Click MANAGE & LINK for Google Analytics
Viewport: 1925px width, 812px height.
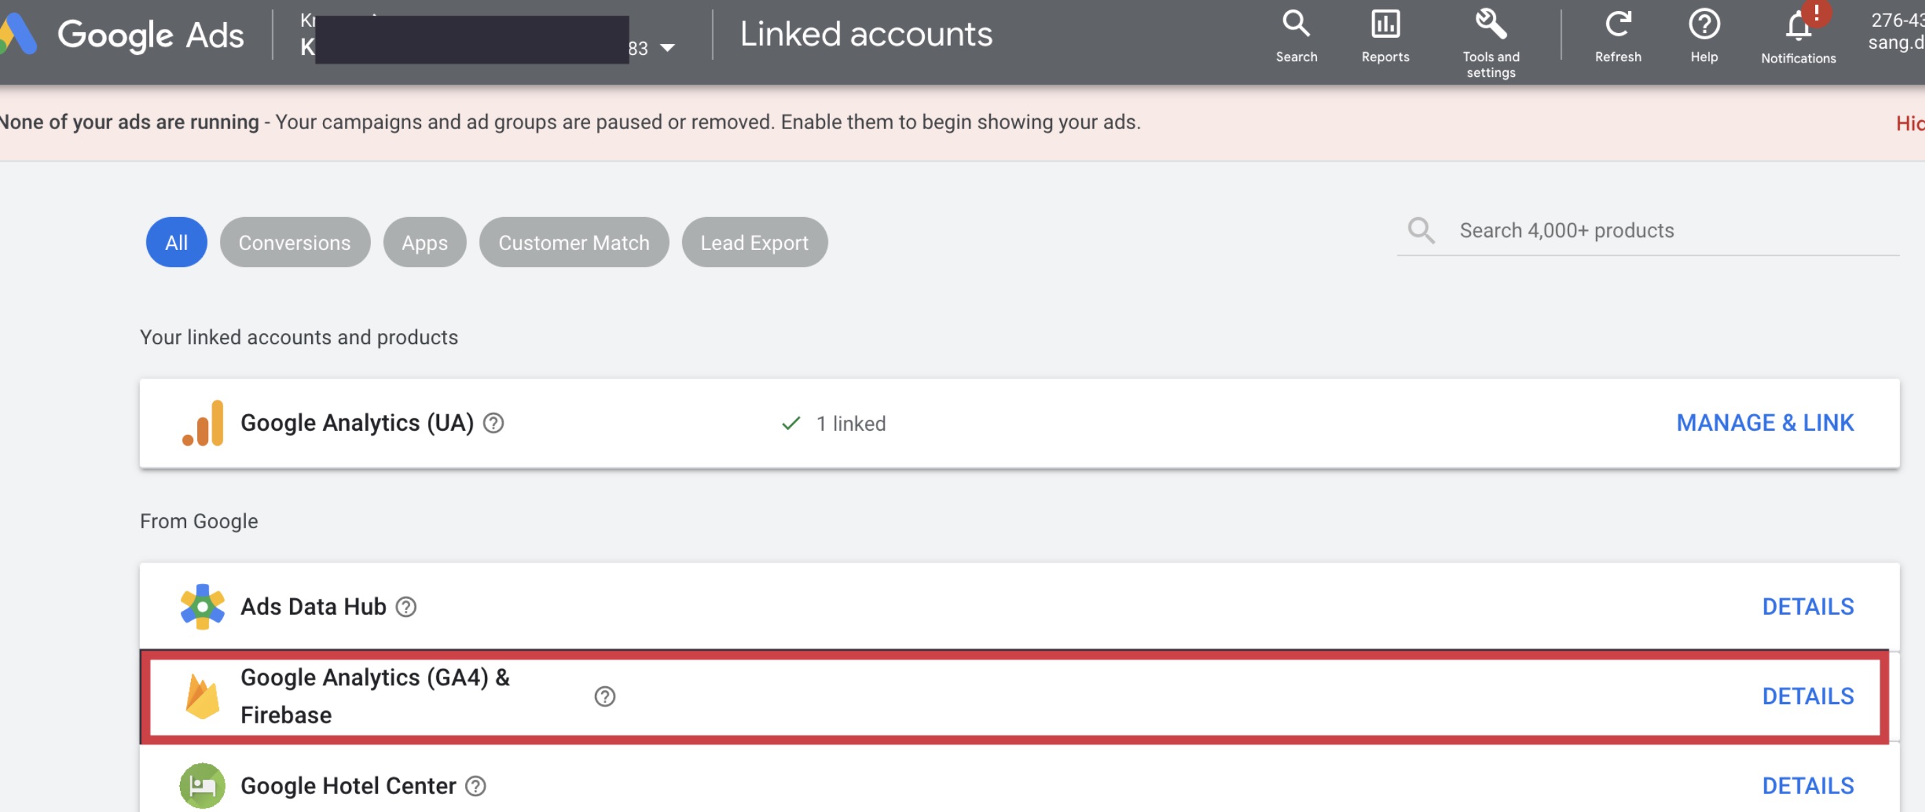1764,424
